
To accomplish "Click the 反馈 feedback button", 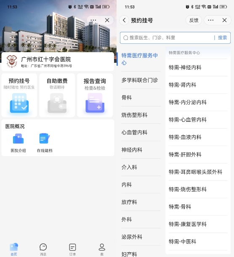I will [194, 20].
